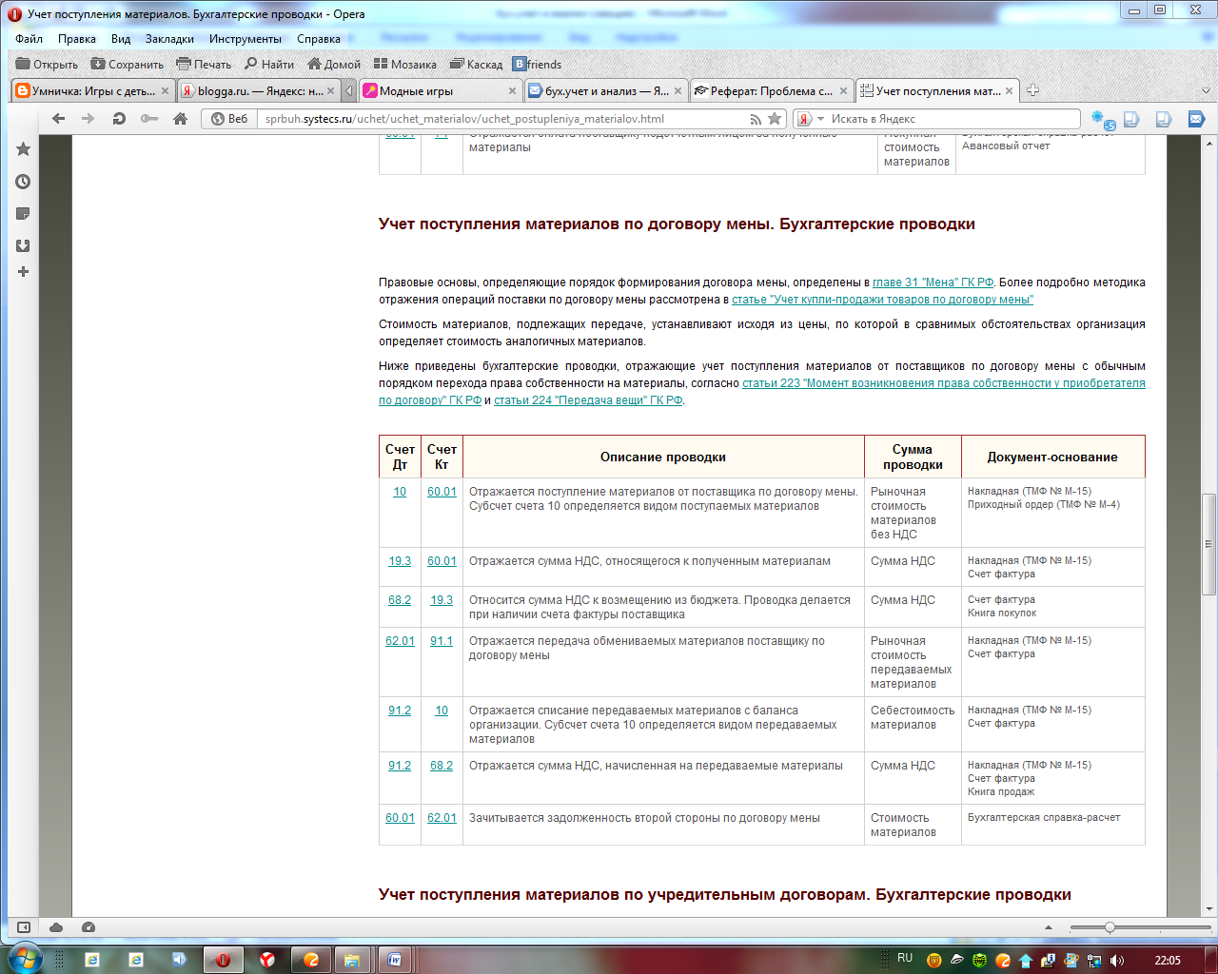Click account 60.01 in the Зачитывается задолженность row
The image size is (1218, 974).
tap(400, 818)
